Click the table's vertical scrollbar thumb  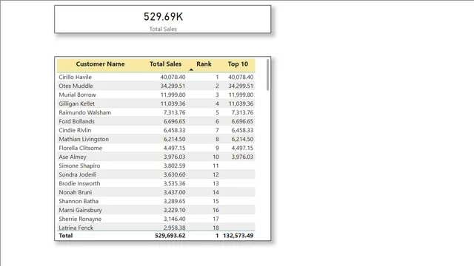(267, 75)
